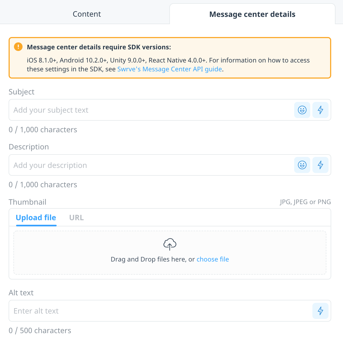
Task: Select the Message center details tab
Action: click(x=252, y=14)
